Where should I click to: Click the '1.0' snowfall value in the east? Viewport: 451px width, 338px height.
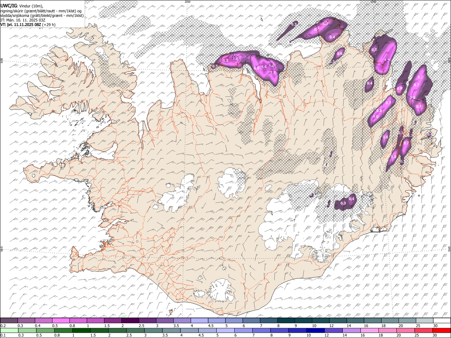376,117
